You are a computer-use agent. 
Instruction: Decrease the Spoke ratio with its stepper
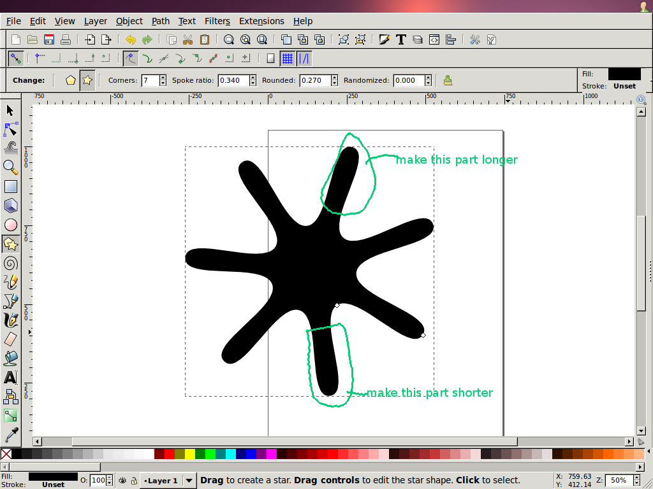pos(253,83)
